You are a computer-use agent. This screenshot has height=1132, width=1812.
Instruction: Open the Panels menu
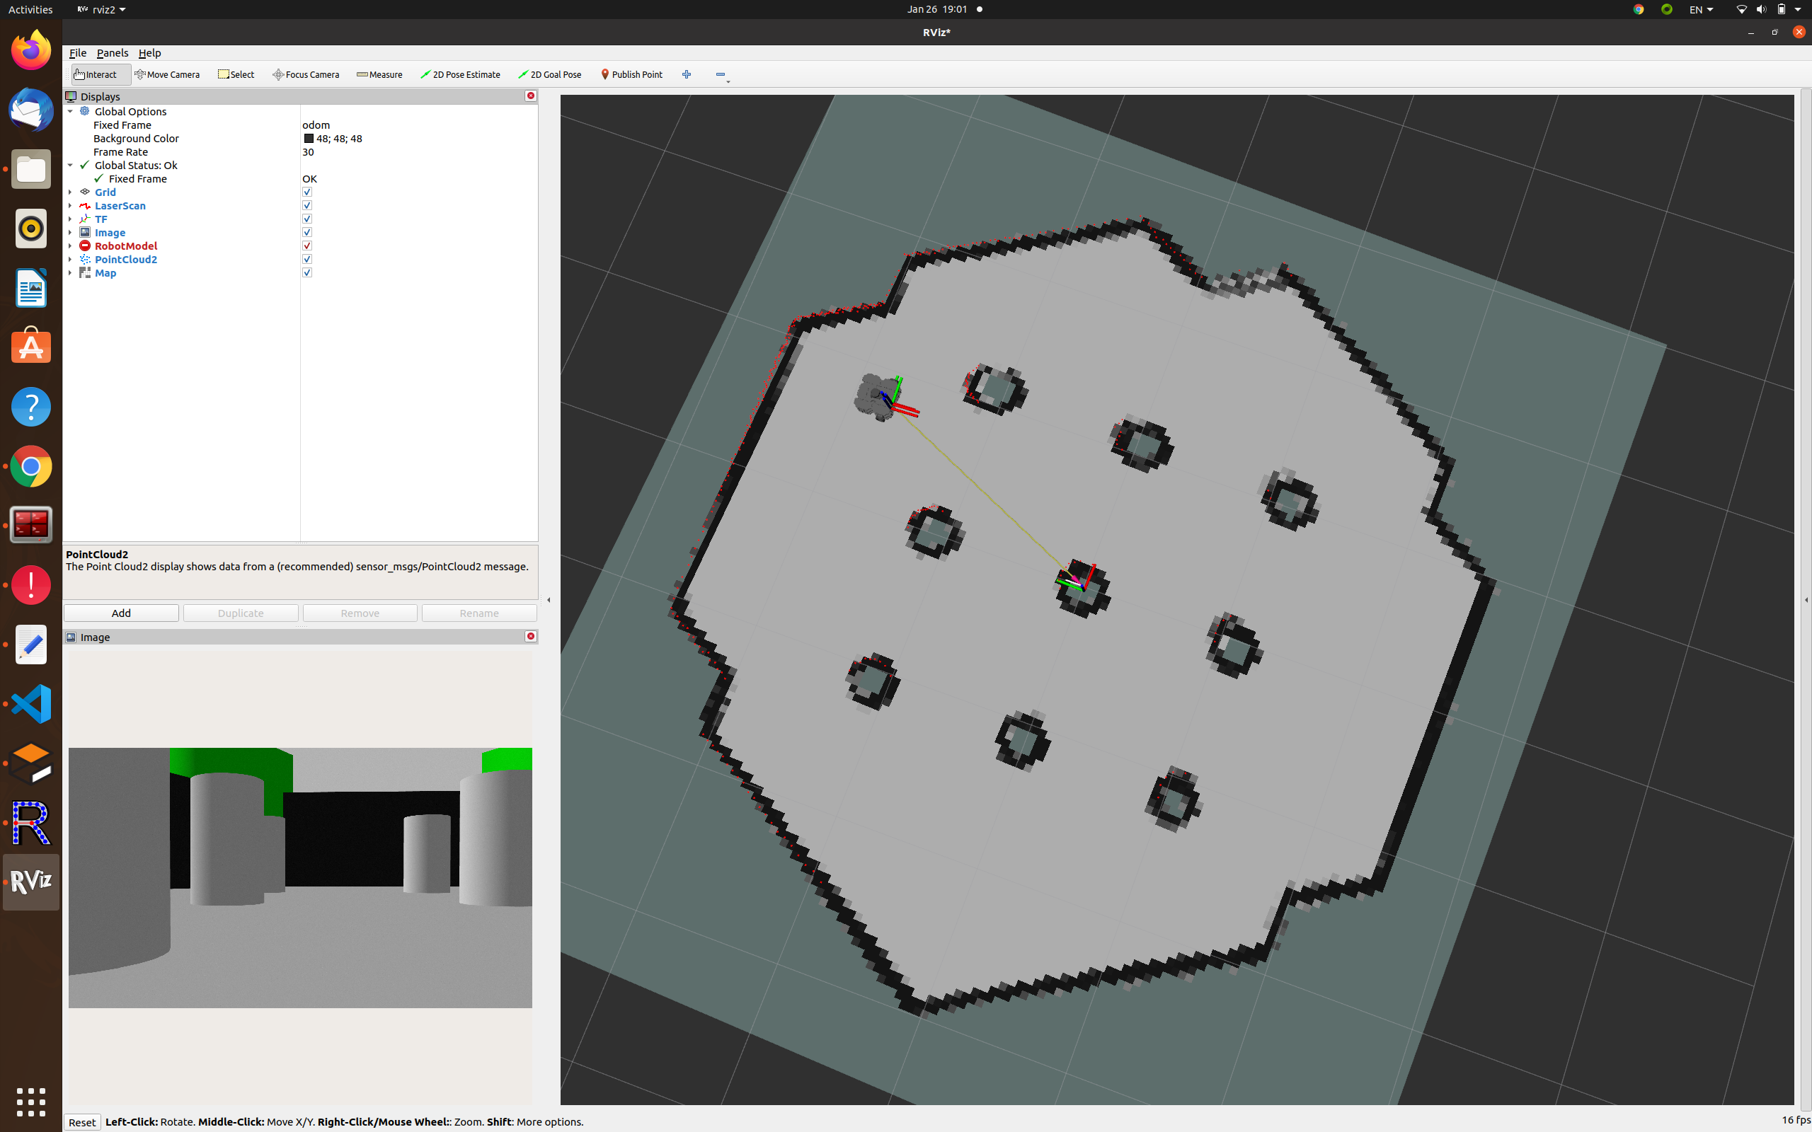pyautogui.click(x=113, y=53)
